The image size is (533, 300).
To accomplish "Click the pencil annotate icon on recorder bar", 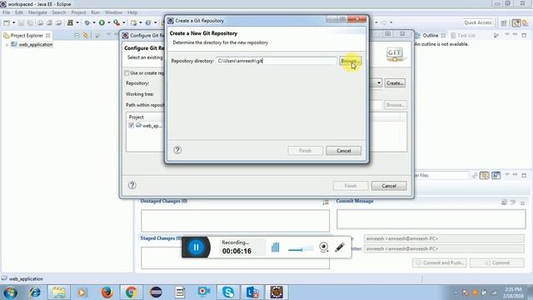I will (x=340, y=247).
